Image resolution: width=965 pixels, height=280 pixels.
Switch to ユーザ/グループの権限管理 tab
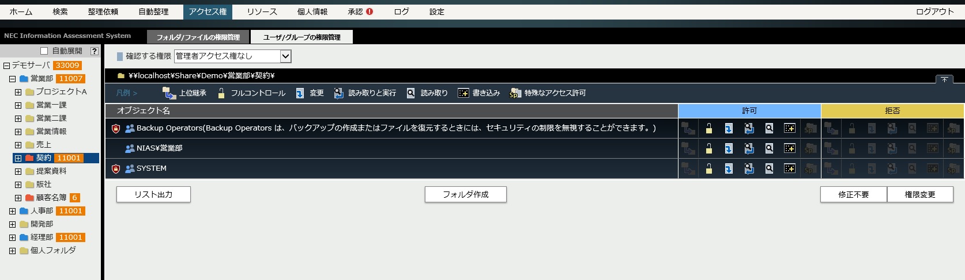[302, 37]
